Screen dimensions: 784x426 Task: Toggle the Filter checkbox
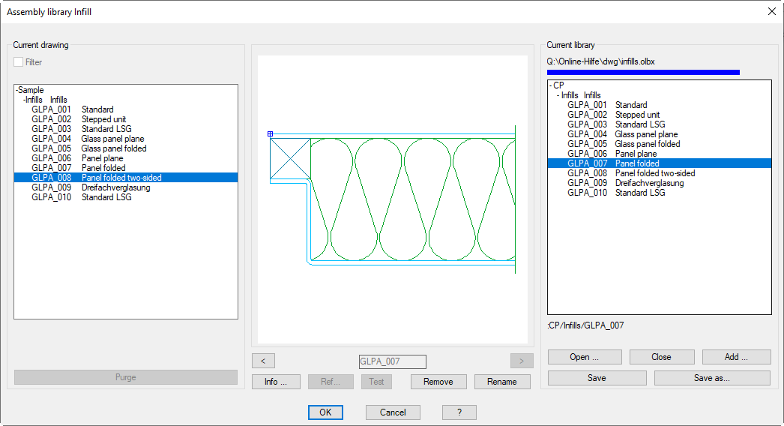[x=19, y=62]
